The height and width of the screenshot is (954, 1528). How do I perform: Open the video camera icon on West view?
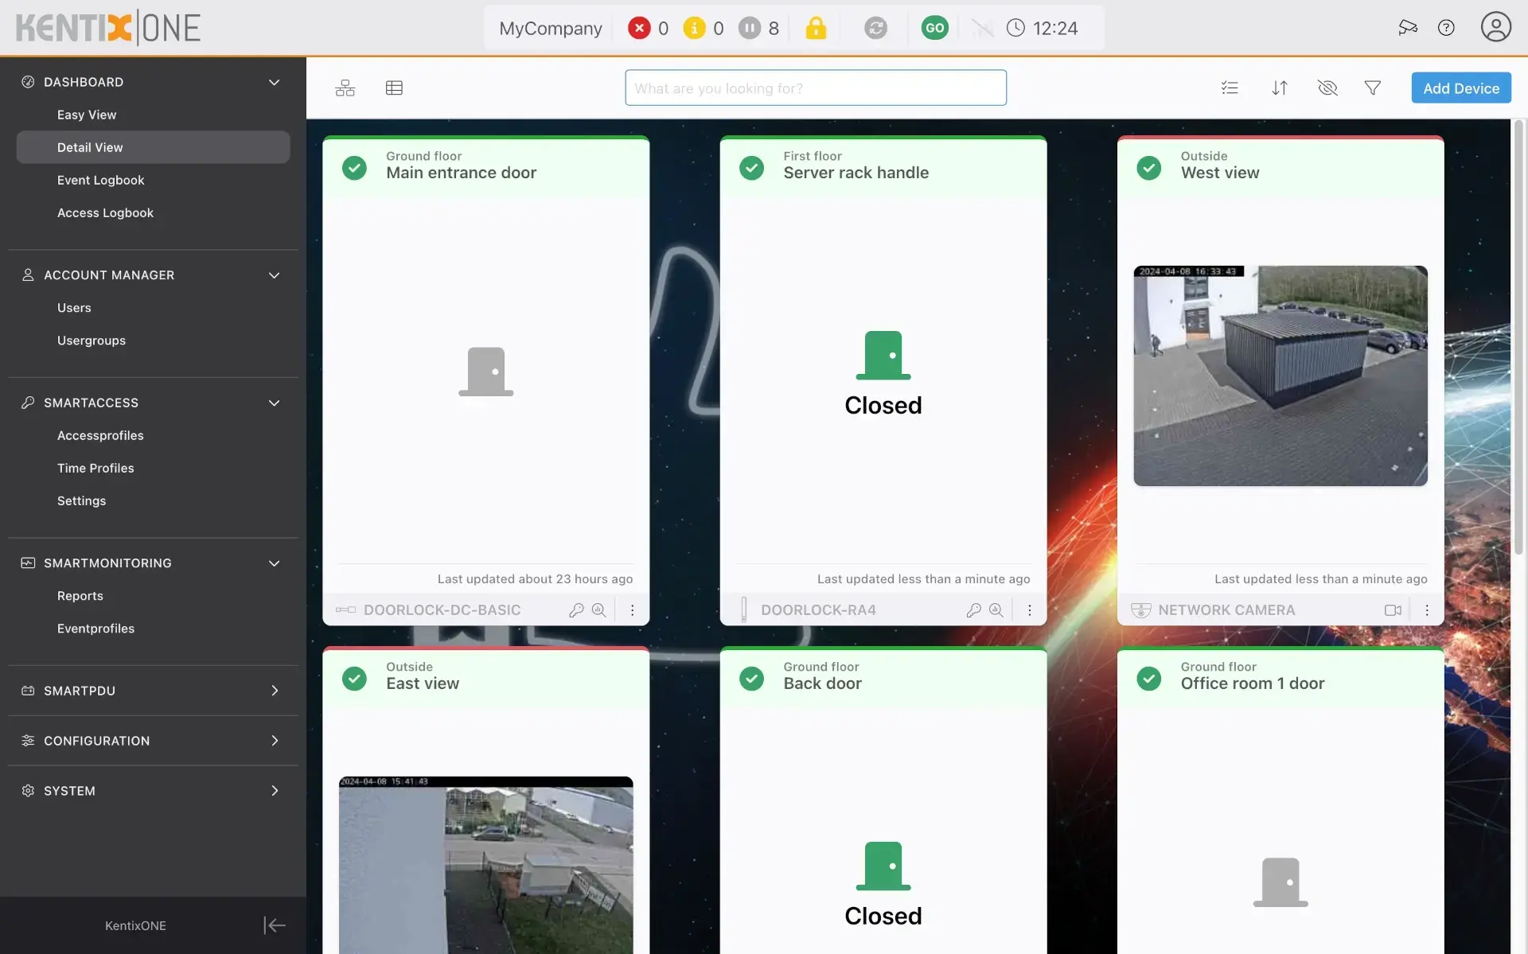coord(1393,610)
